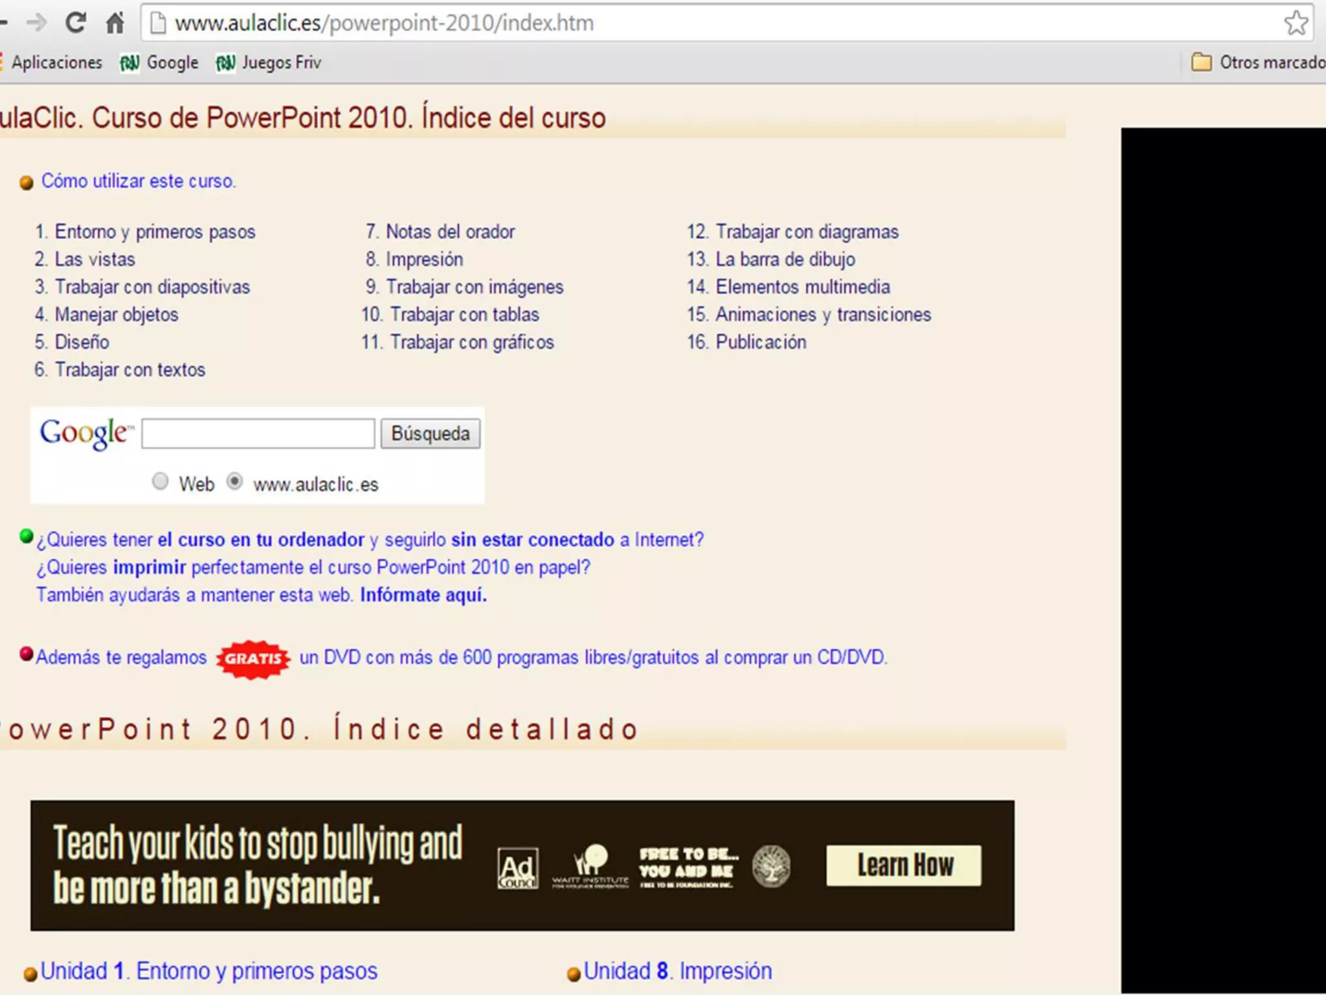Image resolution: width=1326 pixels, height=995 pixels.
Task: Open the 'Infórmate aquí' link
Action: pyautogui.click(x=423, y=595)
